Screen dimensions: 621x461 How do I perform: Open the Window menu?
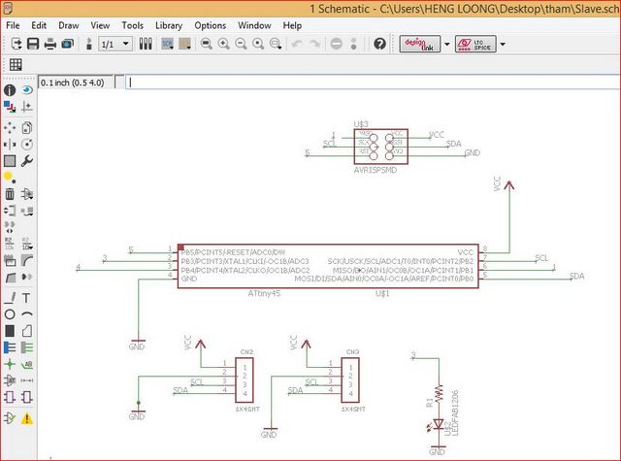(x=254, y=25)
